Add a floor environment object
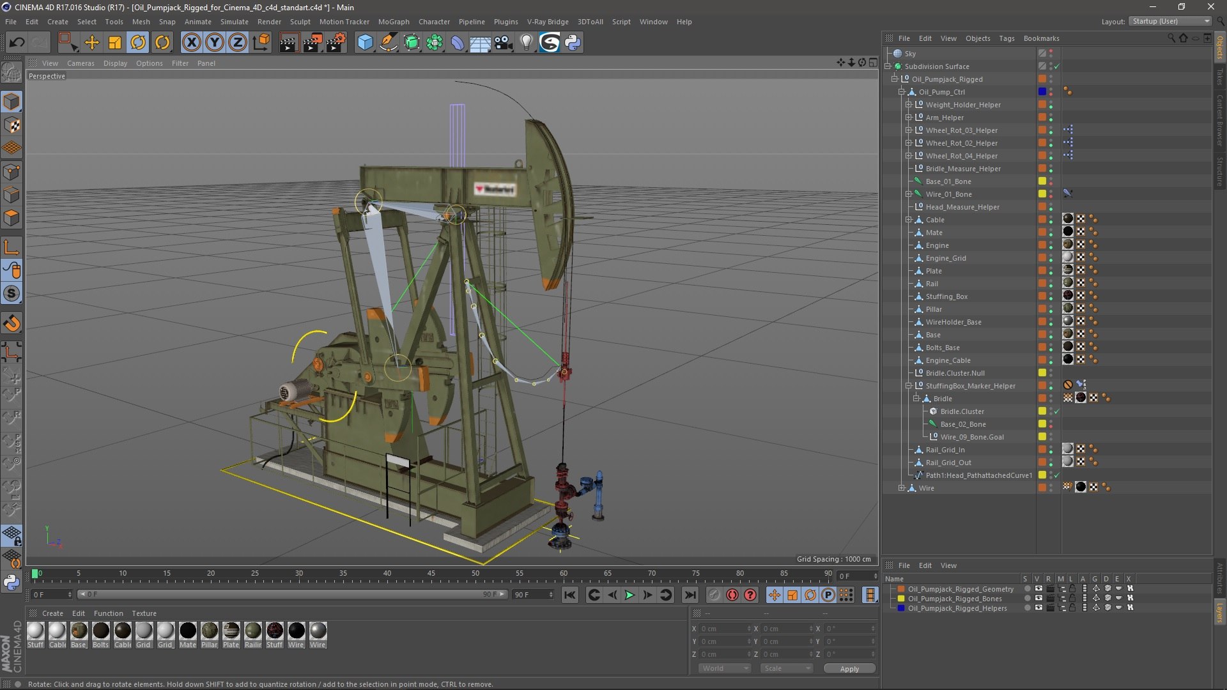The height and width of the screenshot is (690, 1227). [x=481, y=43]
